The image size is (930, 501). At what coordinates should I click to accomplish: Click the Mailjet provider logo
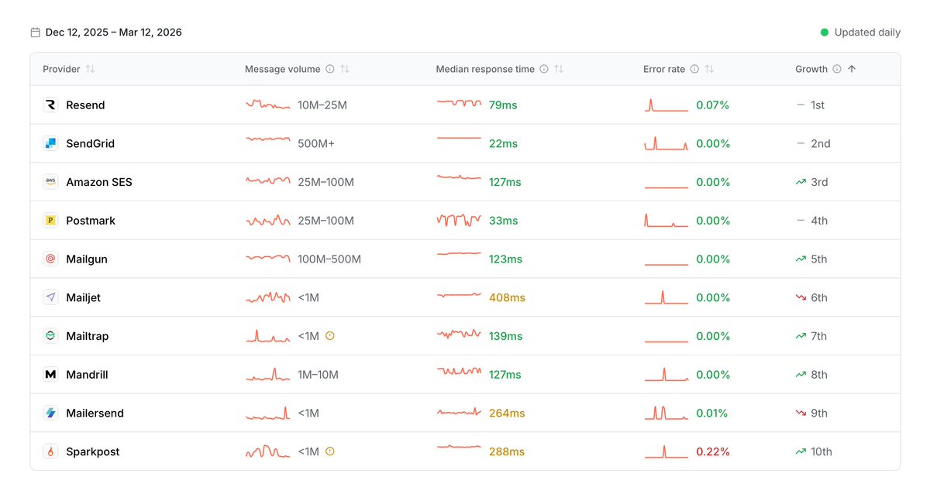(x=50, y=297)
